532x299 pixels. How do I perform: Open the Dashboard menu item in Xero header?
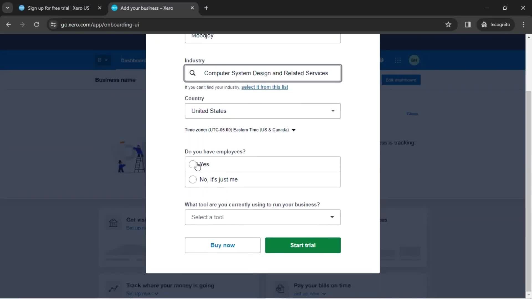click(x=133, y=60)
